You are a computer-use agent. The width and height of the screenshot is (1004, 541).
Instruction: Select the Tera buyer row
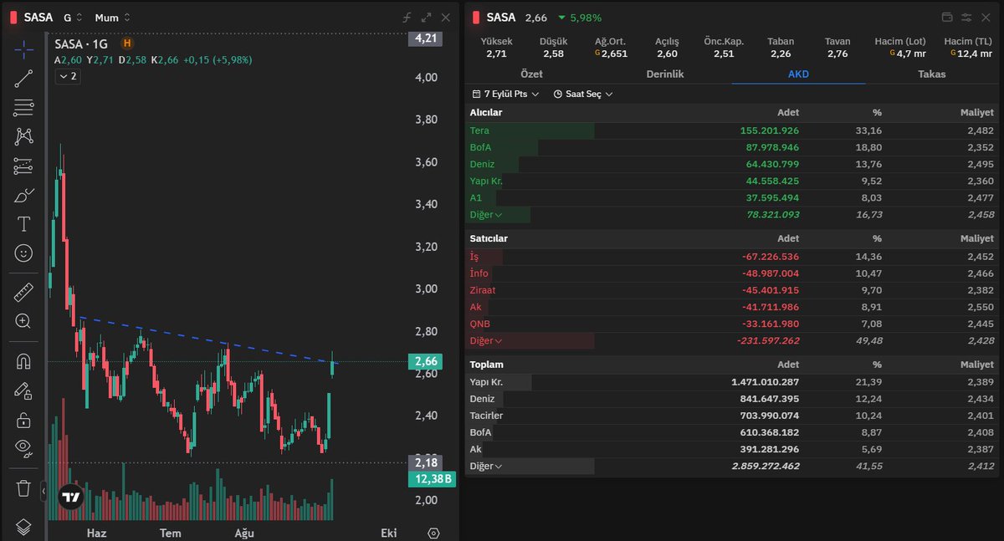pyautogui.click(x=731, y=130)
